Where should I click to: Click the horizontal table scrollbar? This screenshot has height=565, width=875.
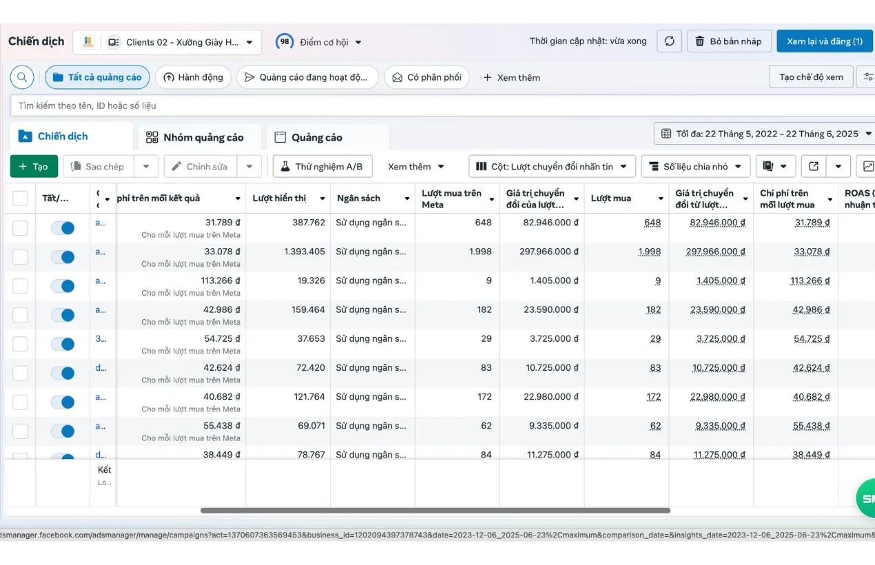[x=435, y=511]
